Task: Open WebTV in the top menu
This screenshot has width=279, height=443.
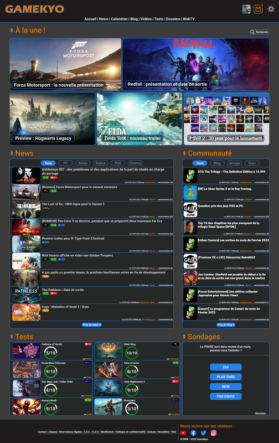Action: tap(189, 19)
